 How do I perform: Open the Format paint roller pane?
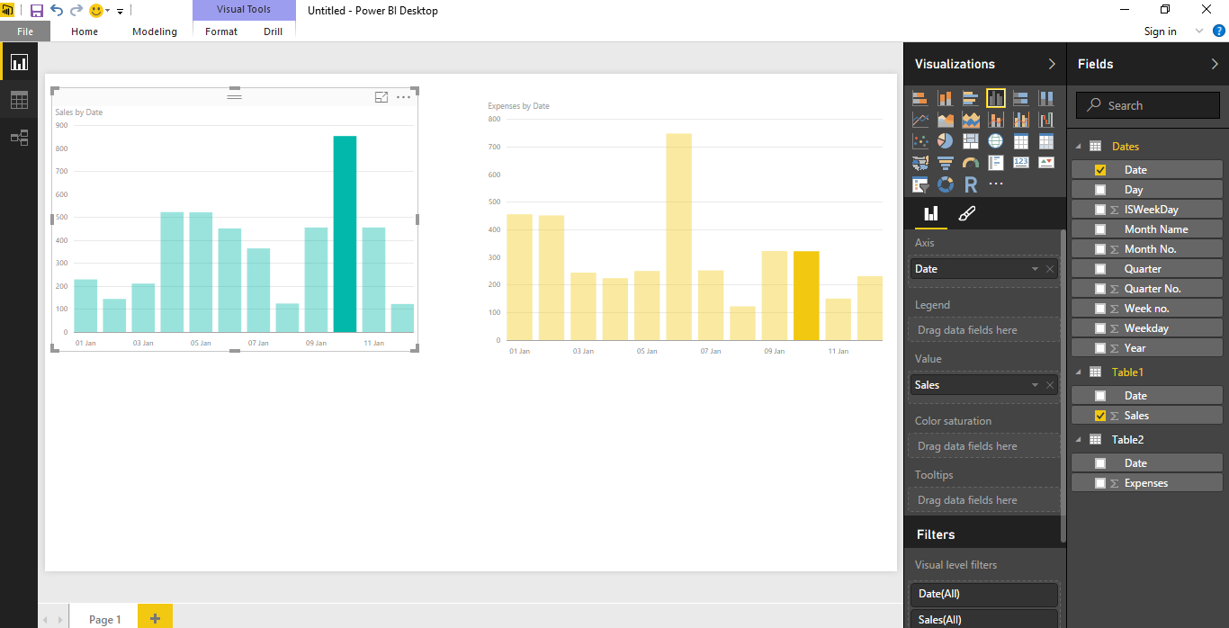click(x=966, y=213)
